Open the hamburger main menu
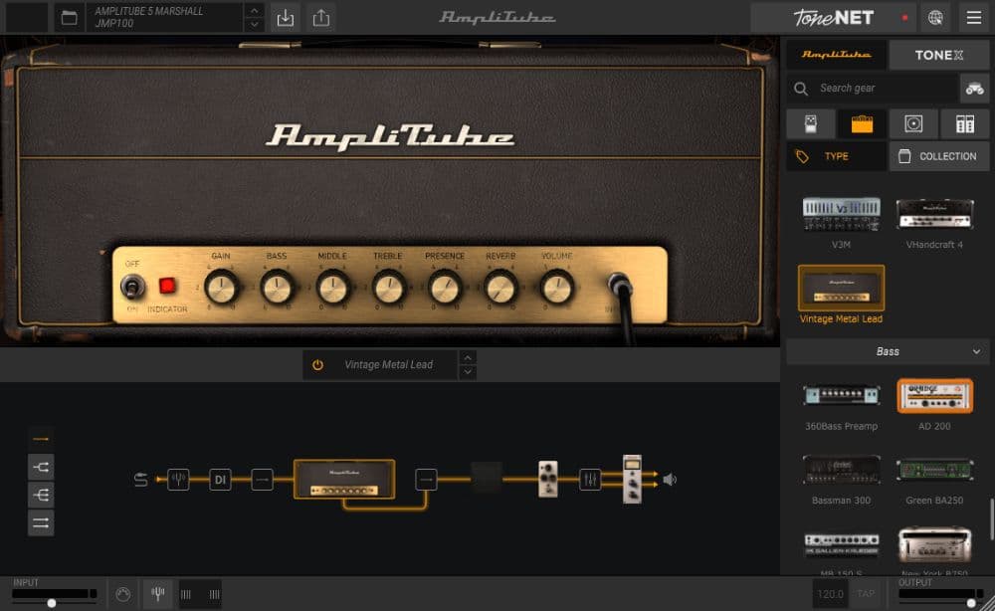This screenshot has height=611, width=995. point(974,18)
